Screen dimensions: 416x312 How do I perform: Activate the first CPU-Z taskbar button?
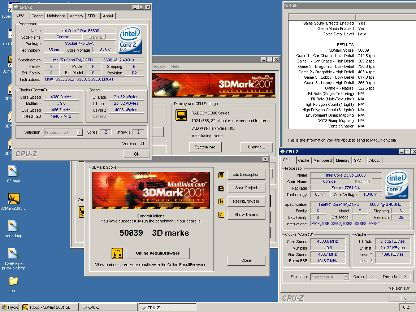108,307
